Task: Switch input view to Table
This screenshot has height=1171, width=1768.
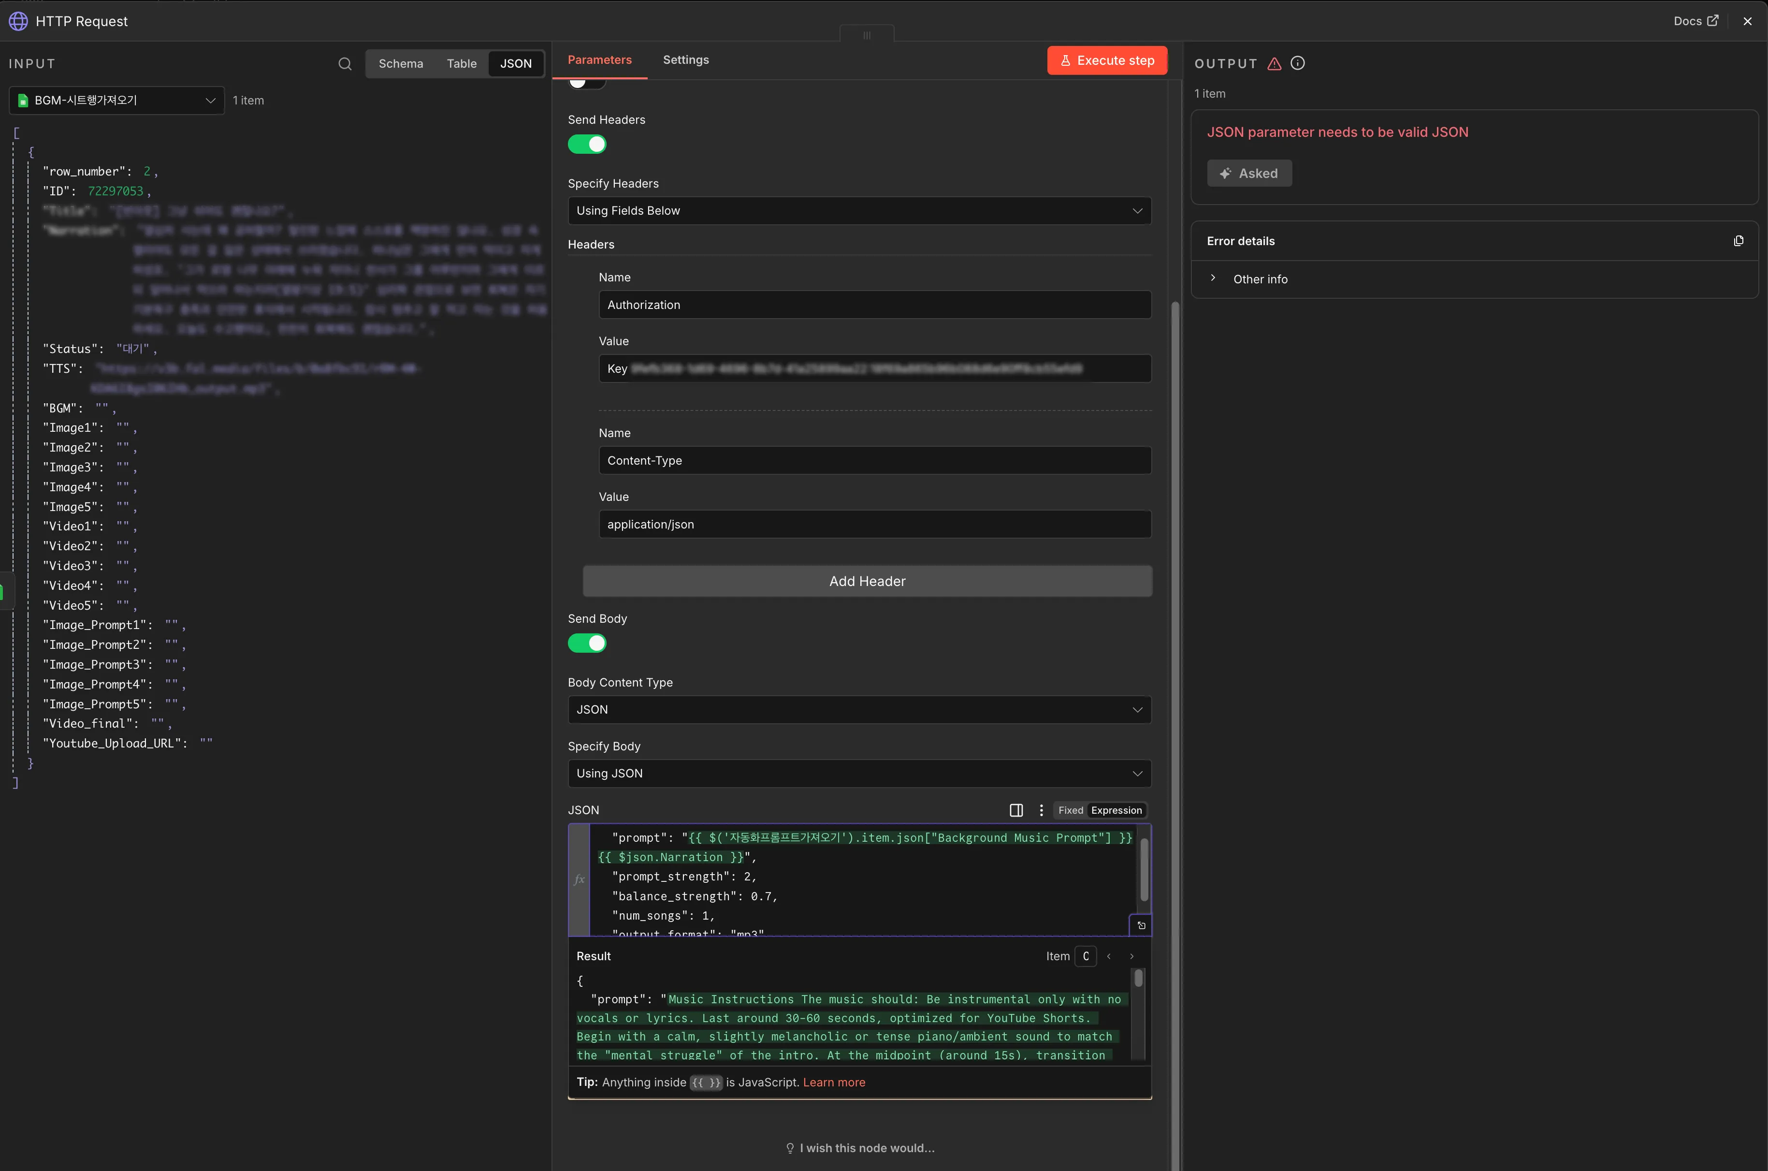Action: [462, 64]
